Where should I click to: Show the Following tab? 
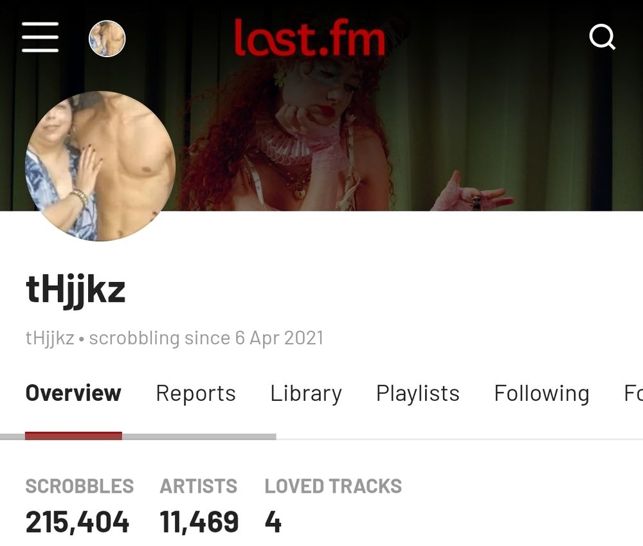[x=541, y=393]
